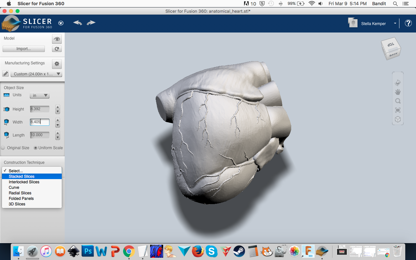The height and width of the screenshot is (260, 416).
Task: Click the Length dimension icon
Action: (6, 135)
